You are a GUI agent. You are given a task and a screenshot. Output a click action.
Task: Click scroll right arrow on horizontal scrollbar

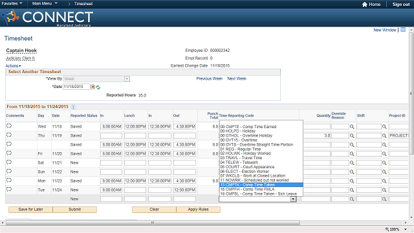point(406,223)
